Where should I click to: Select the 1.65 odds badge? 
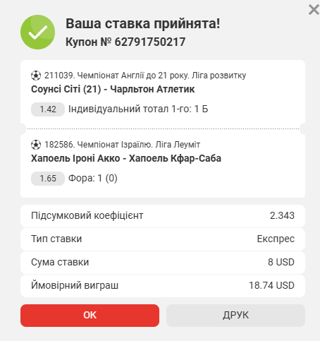(x=48, y=179)
